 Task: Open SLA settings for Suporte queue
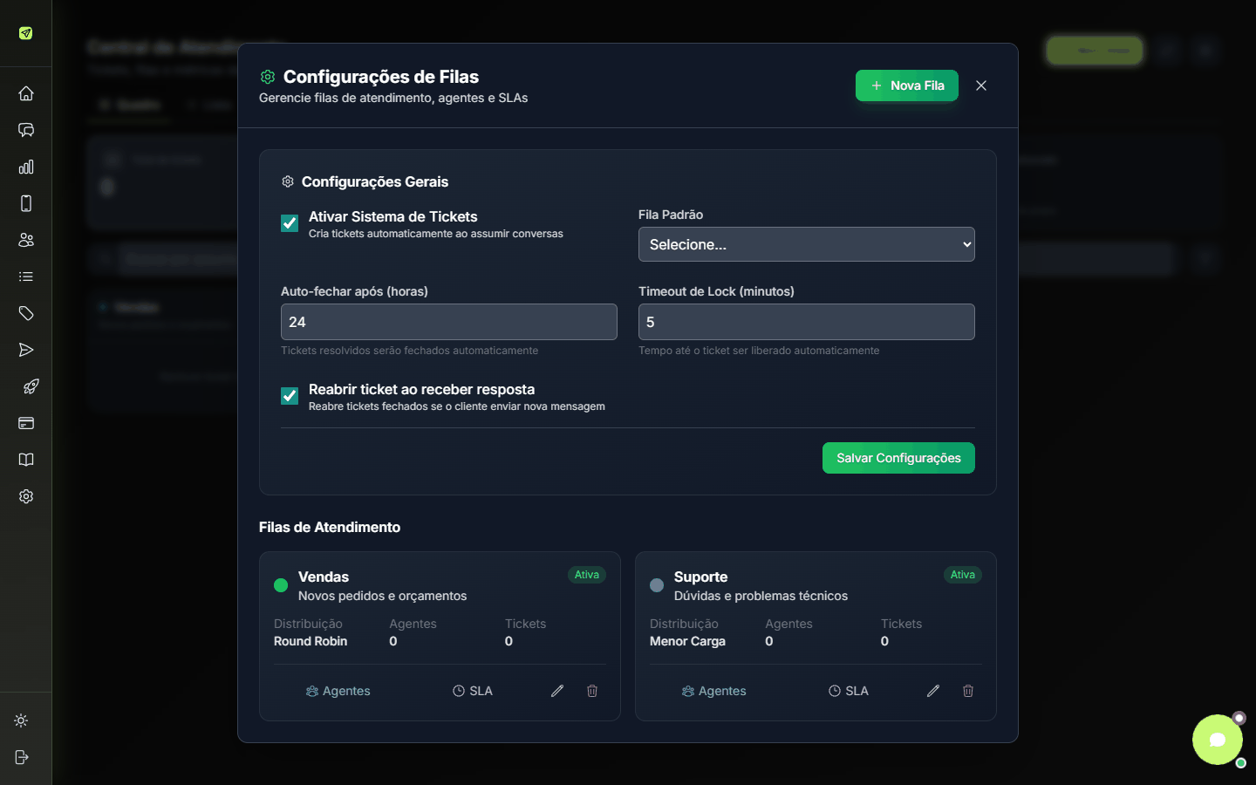coord(848,691)
